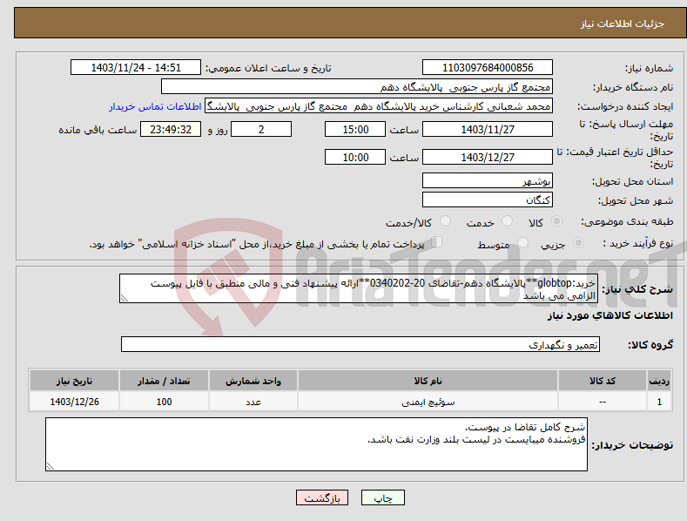Click the واحد شمارش column header

pos(253,381)
